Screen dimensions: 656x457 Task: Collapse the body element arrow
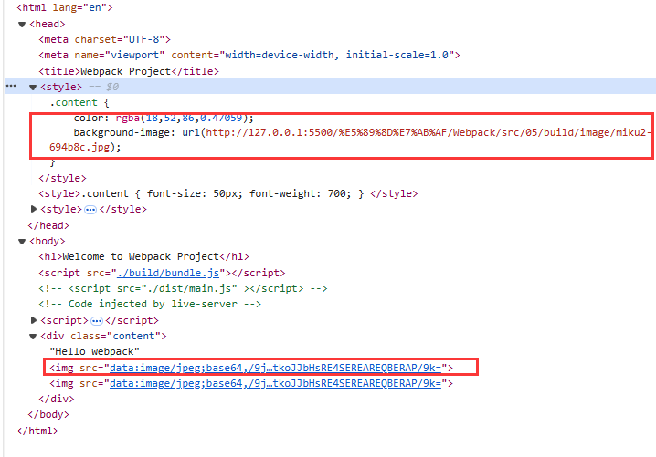[x=23, y=242]
